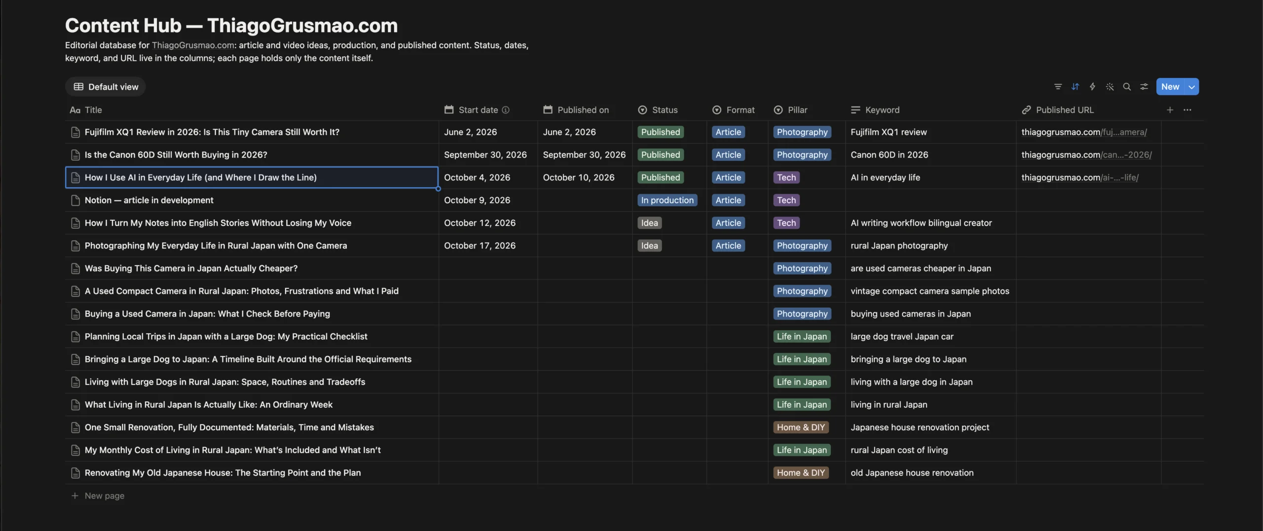
Task: Click page icon for What Living in Rural Japan row
Action: pos(75,405)
